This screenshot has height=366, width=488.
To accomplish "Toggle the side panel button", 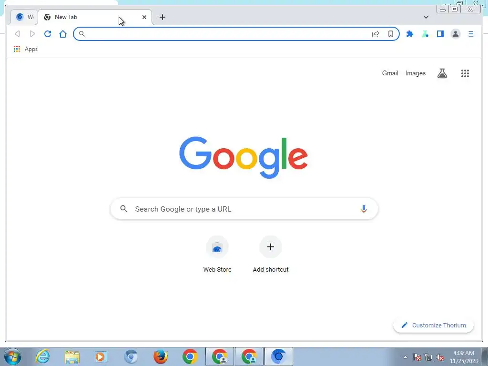I will (x=440, y=34).
